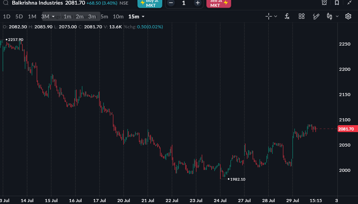Click the 27 Jul date axis label

pos(244,201)
